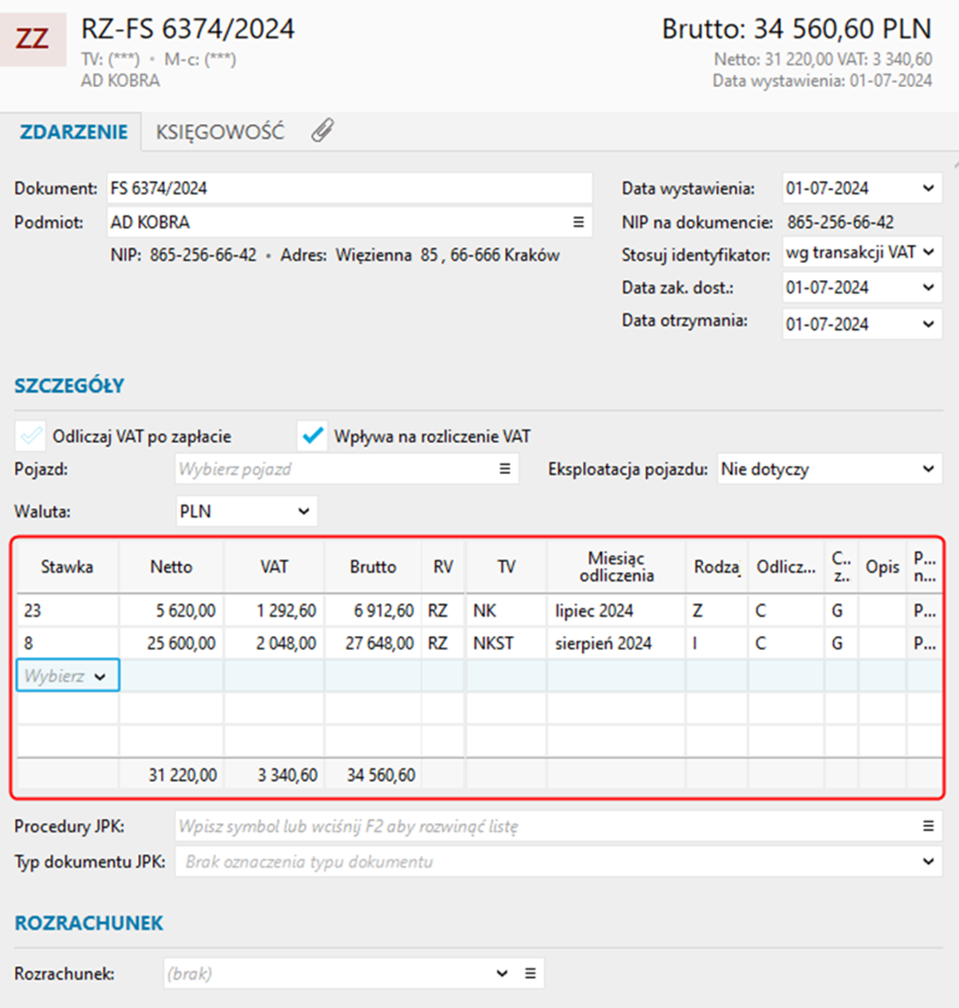Toggle Wpływa na rozliczenie VAT checkbox
The image size is (959, 1008).
click(312, 436)
